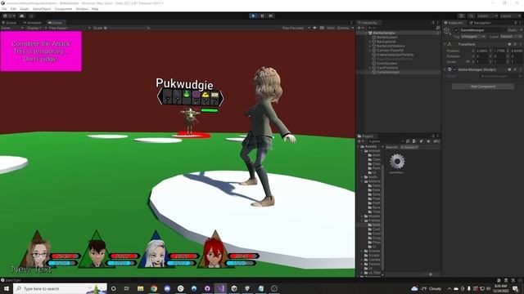Open the Display 1 dropdown
Screen dimensions: 524x294
point(37,28)
